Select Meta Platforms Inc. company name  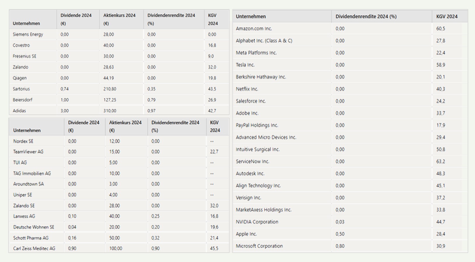point(256,53)
